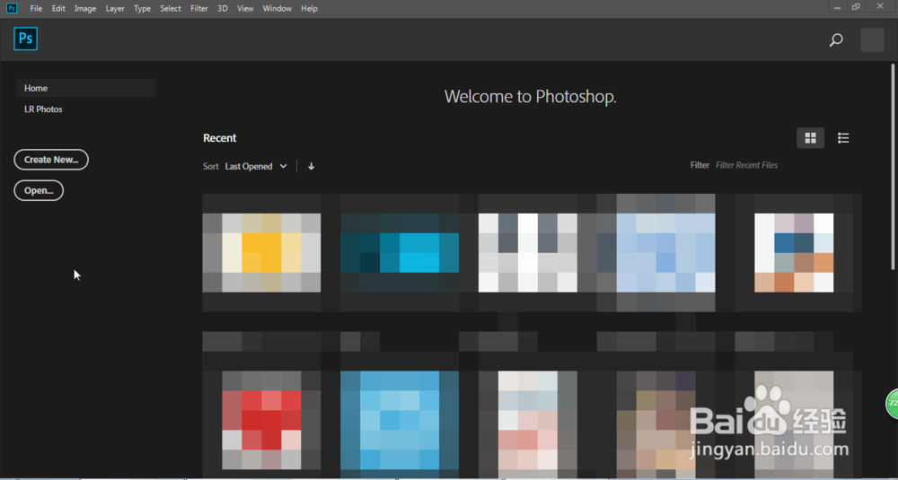Open the Filter menu
This screenshot has height=480, width=898.
[x=199, y=9]
